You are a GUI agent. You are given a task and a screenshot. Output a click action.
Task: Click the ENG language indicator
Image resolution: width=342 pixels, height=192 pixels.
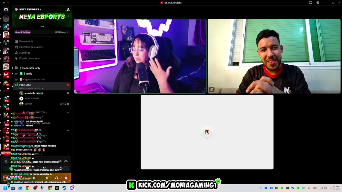click(x=315, y=188)
